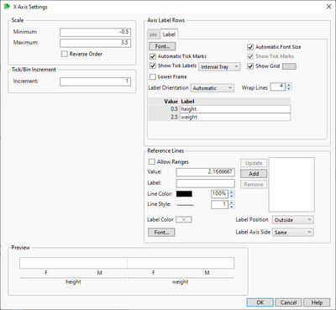Uncheck the Show Tick Labels checkbox
Screen dimensions: 336x310
click(x=153, y=66)
